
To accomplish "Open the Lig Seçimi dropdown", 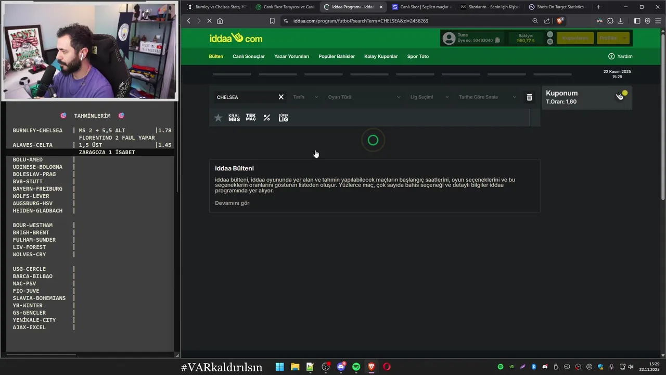I will 429,97.
